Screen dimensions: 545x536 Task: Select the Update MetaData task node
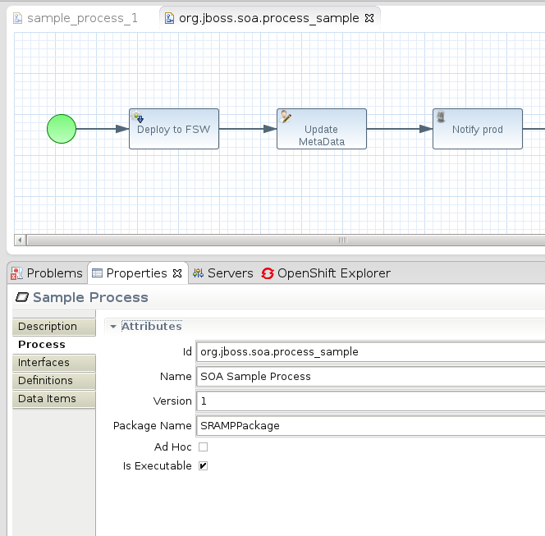coord(322,129)
